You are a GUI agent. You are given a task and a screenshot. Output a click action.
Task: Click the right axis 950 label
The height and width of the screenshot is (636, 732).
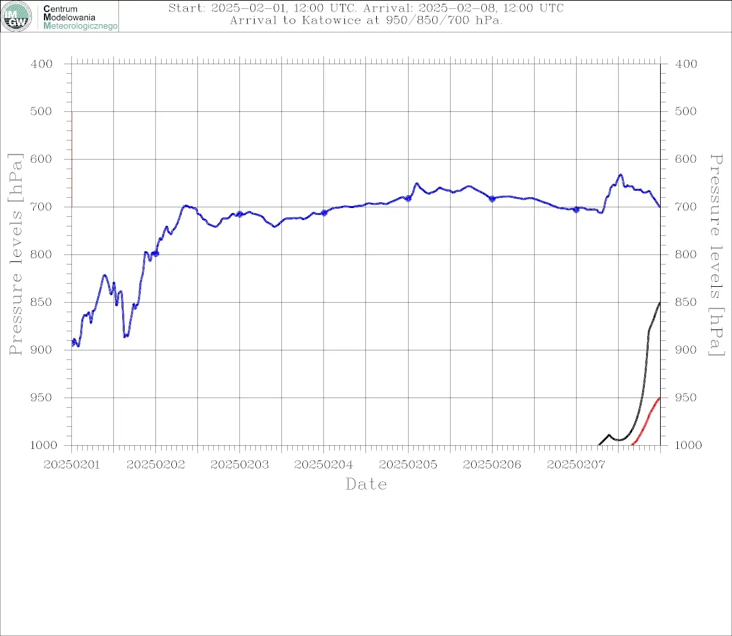coord(686,397)
